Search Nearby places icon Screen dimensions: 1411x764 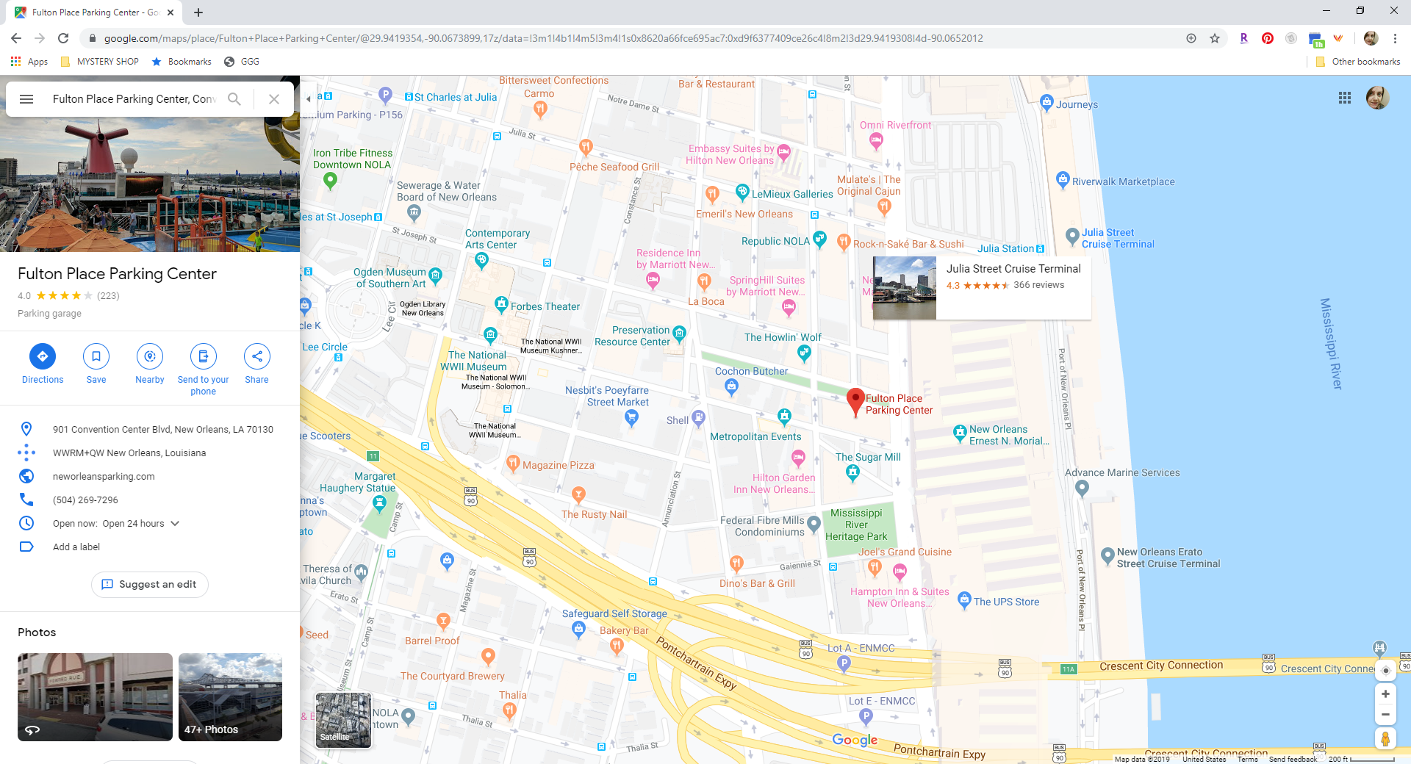(150, 357)
